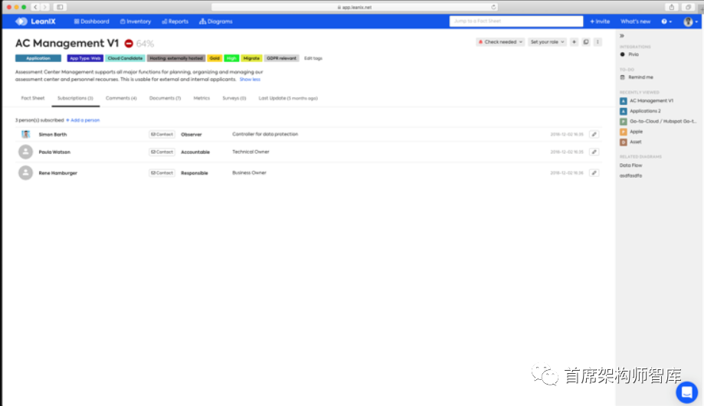Screen dimensions: 704x406
Task: Open the three-dot more options menu
Action: 598,42
